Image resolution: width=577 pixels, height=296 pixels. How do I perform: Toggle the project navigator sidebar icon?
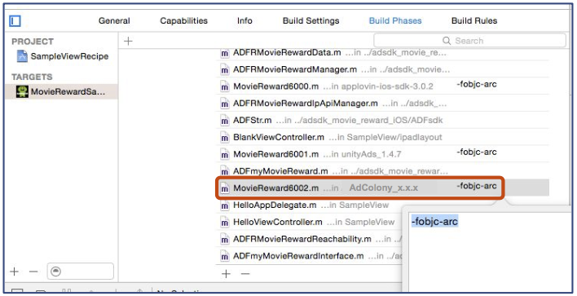tap(15, 21)
